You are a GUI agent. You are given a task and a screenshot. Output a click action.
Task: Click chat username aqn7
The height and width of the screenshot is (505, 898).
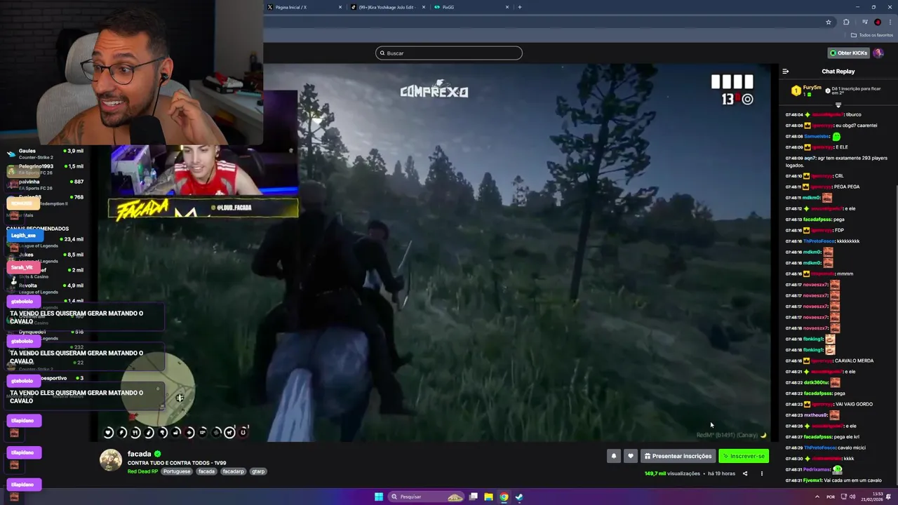click(810, 158)
